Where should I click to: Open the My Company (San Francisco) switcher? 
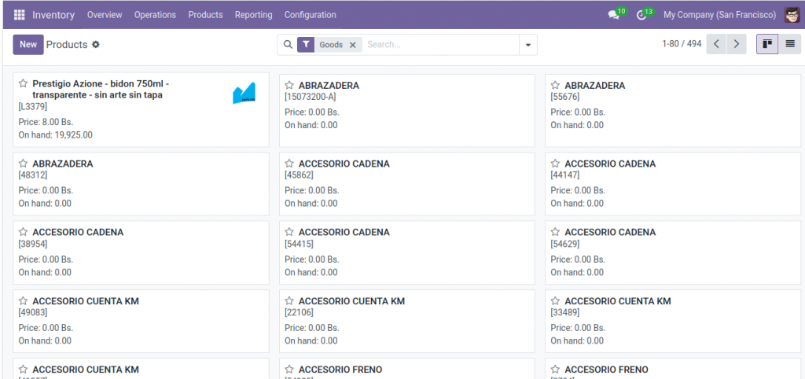(719, 15)
